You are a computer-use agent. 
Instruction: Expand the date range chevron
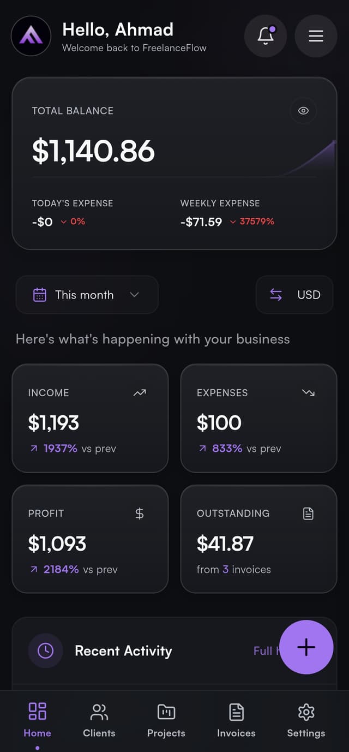pyautogui.click(x=134, y=295)
